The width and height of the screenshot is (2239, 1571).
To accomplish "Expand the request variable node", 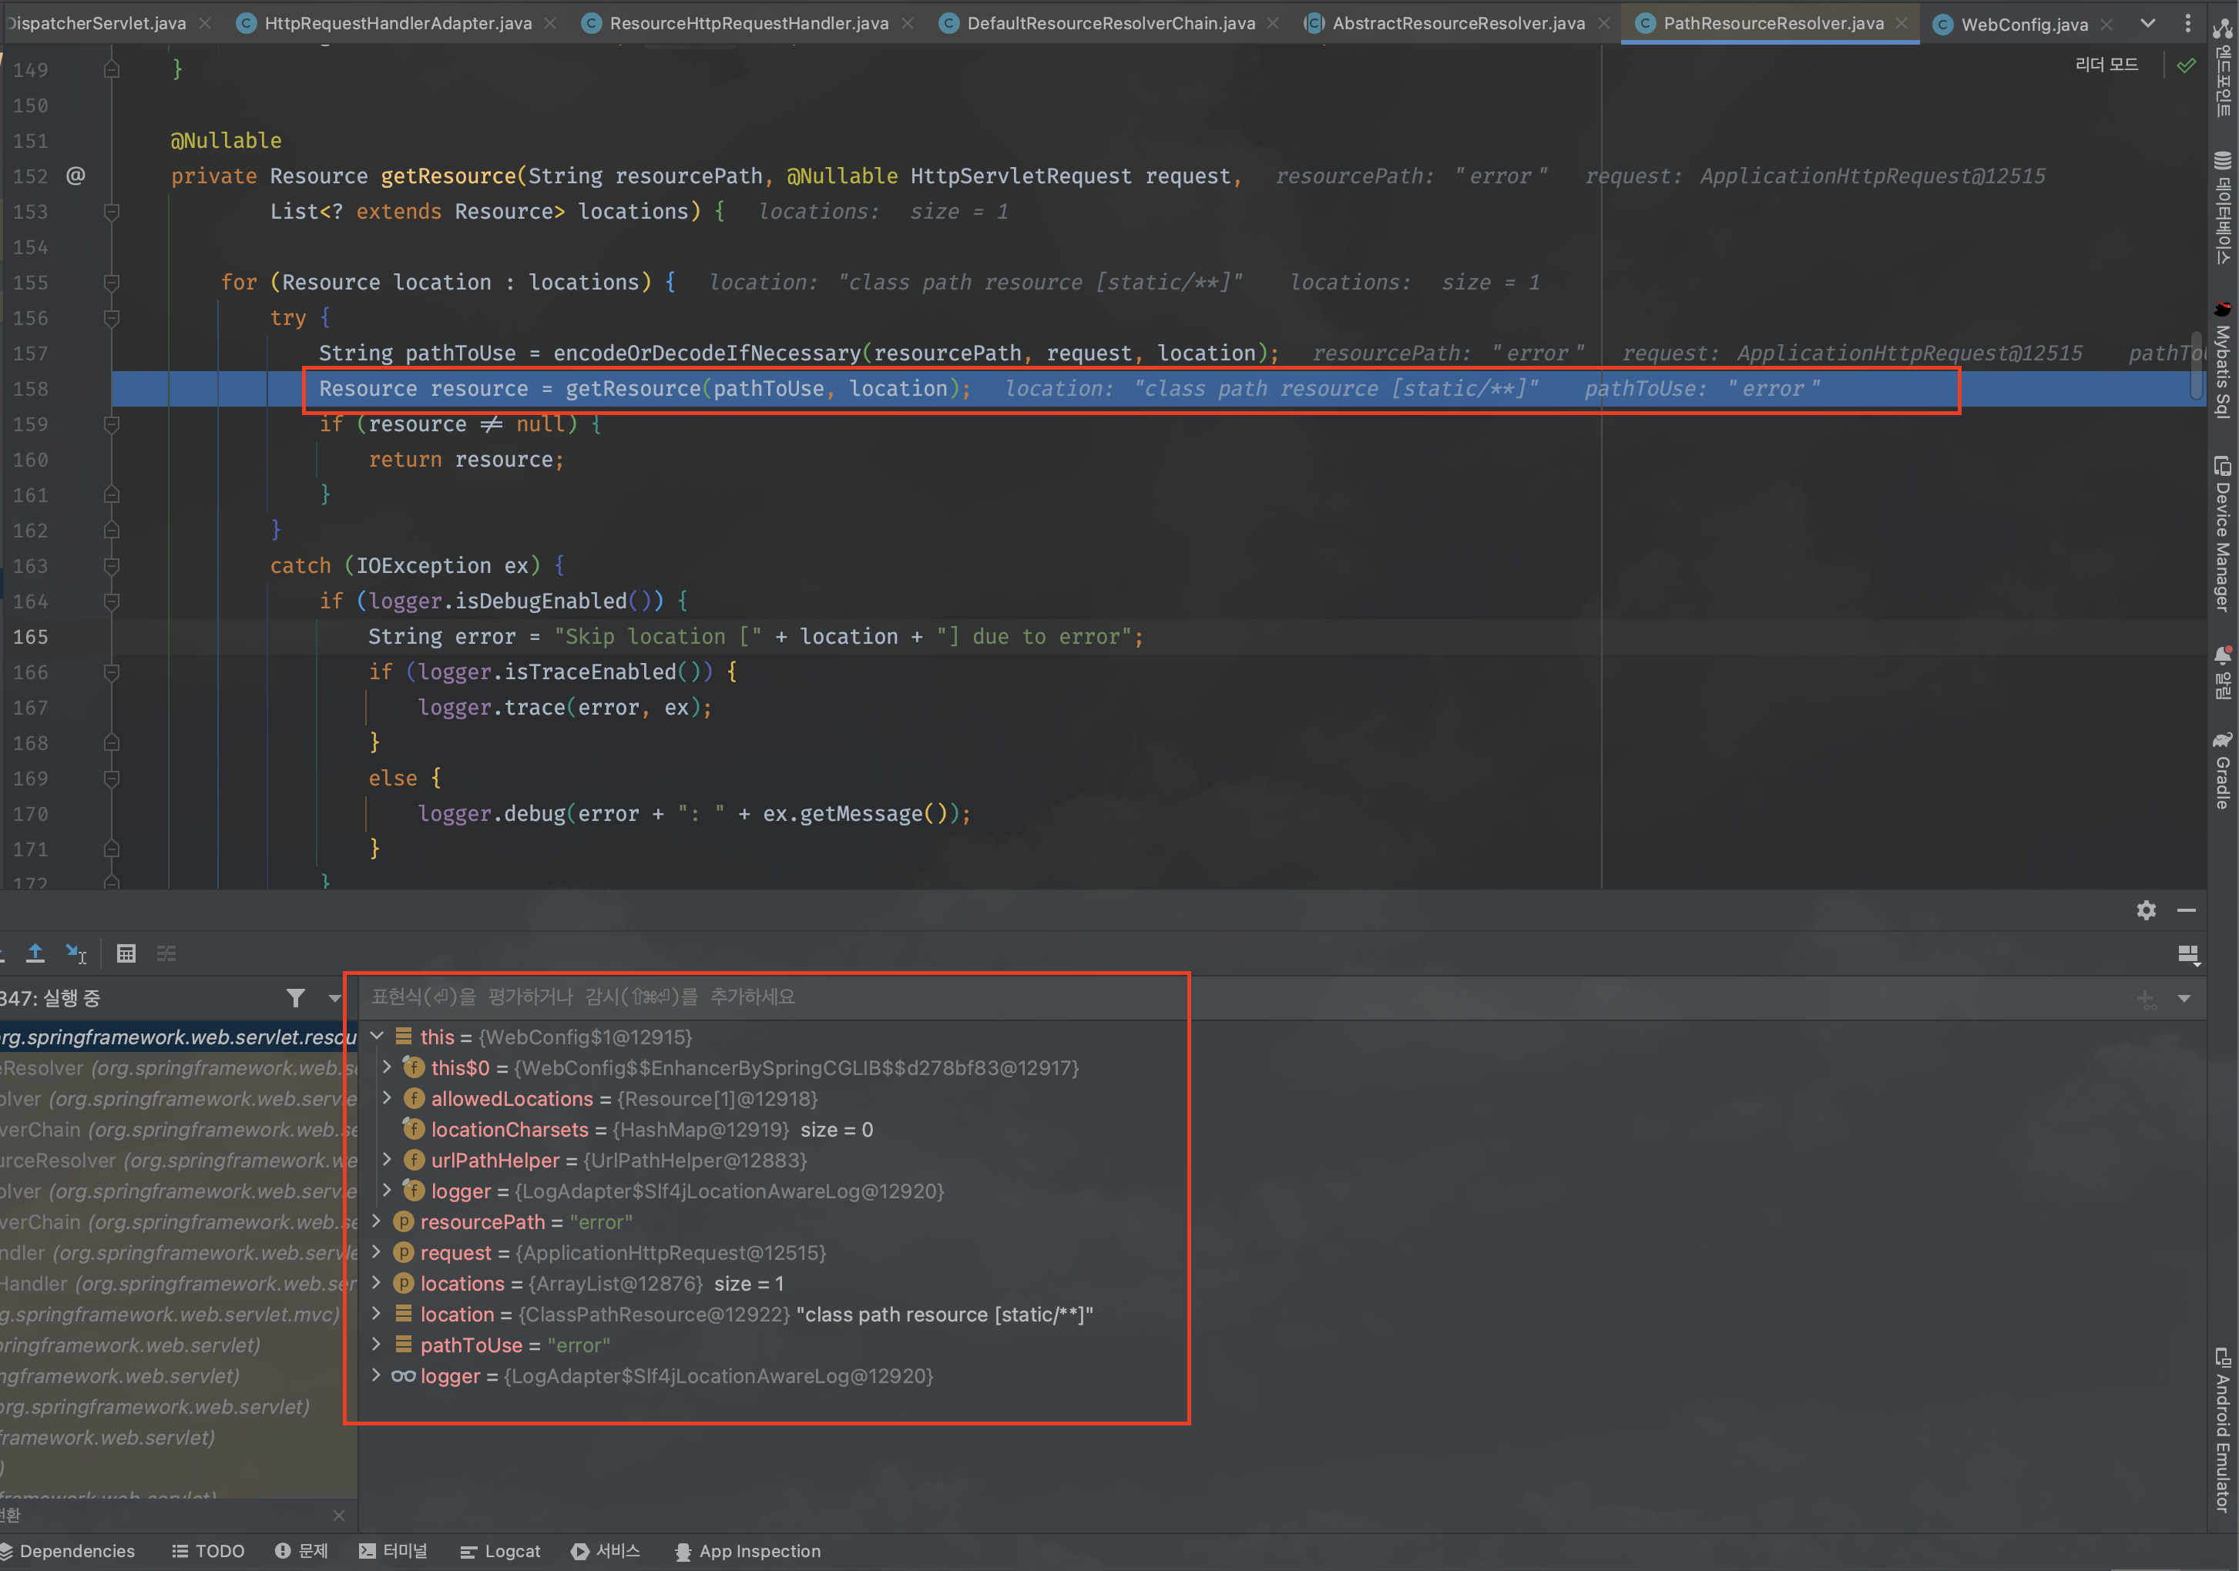I will (377, 1252).
